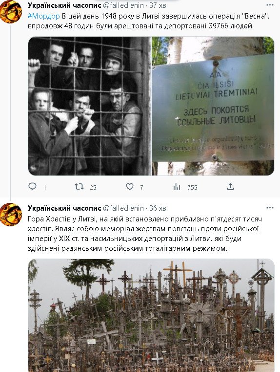Open Український часопис name in first tweet
Screen dimensions: 280x372
click(x=64, y=5)
